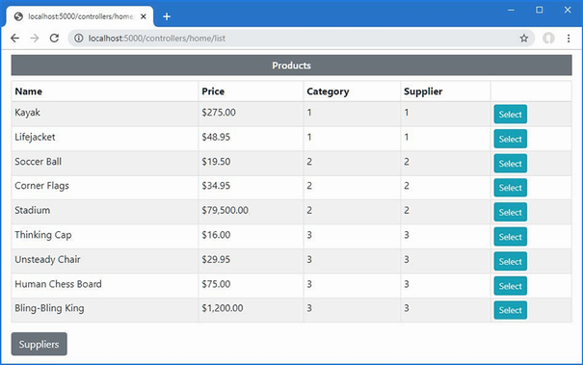Switch to the localhost:5000/controllers/home tab
Screen dimensions: 583x365
pos(79,16)
